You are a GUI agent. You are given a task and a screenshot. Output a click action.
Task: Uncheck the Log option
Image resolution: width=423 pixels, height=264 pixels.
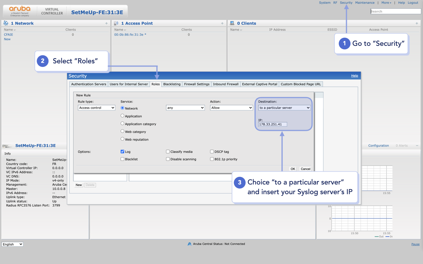coord(122,151)
